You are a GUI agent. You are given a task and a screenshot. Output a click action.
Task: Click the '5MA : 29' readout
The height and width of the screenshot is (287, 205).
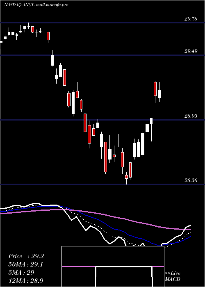pos(21,272)
